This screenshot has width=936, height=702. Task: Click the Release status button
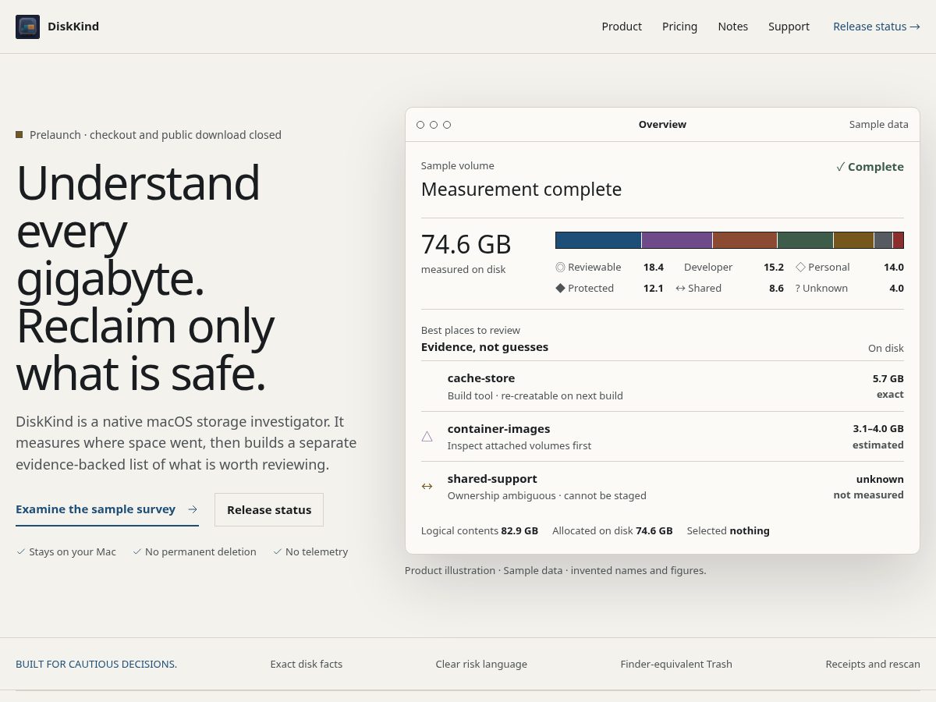pos(269,509)
